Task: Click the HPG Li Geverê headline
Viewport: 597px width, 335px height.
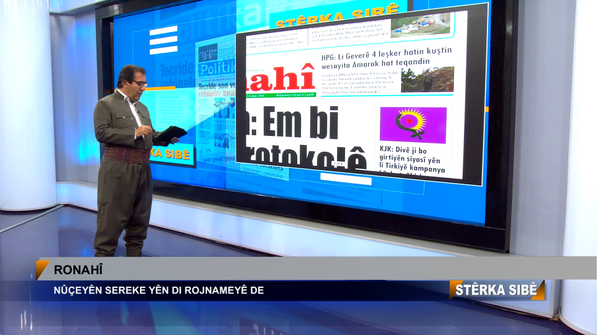Action: [x=386, y=58]
